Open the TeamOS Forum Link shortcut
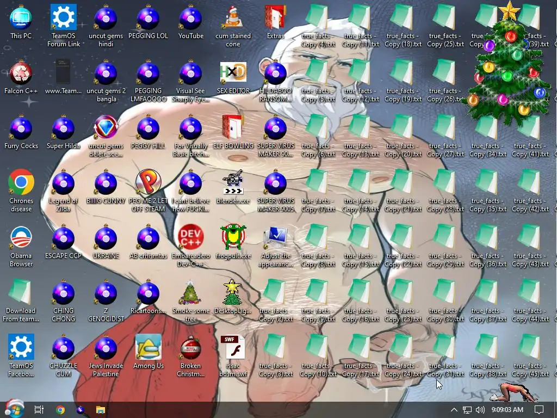 pyautogui.click(x=64, y=26)
